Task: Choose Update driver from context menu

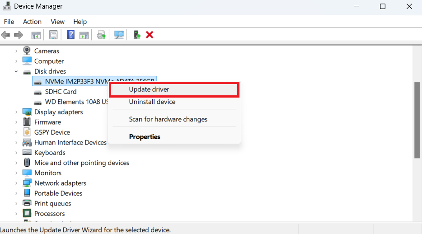Action: (x=174, y=89)
